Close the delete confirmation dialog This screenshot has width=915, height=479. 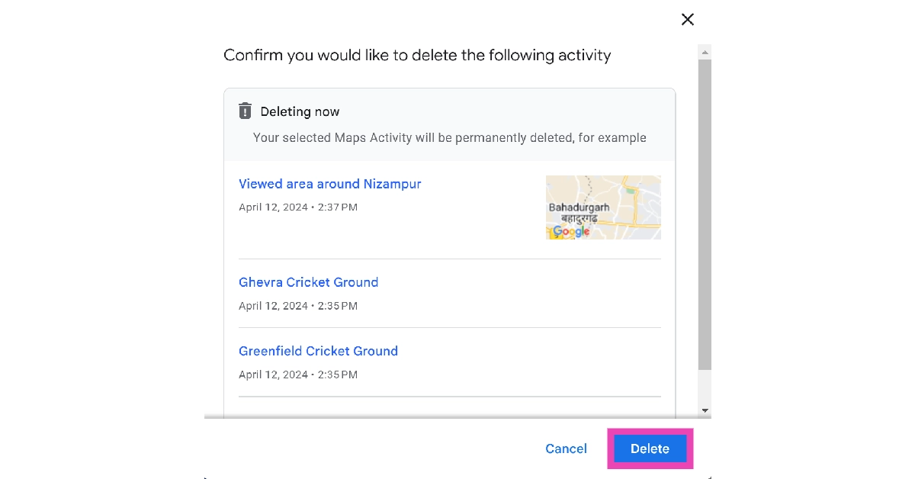tap(687, 20)
